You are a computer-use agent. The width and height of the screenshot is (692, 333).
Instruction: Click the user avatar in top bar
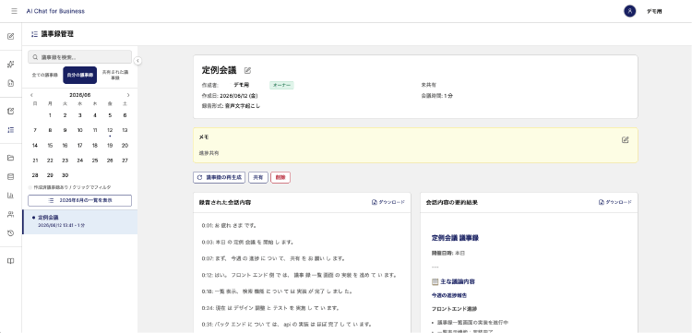pos(630,11)
